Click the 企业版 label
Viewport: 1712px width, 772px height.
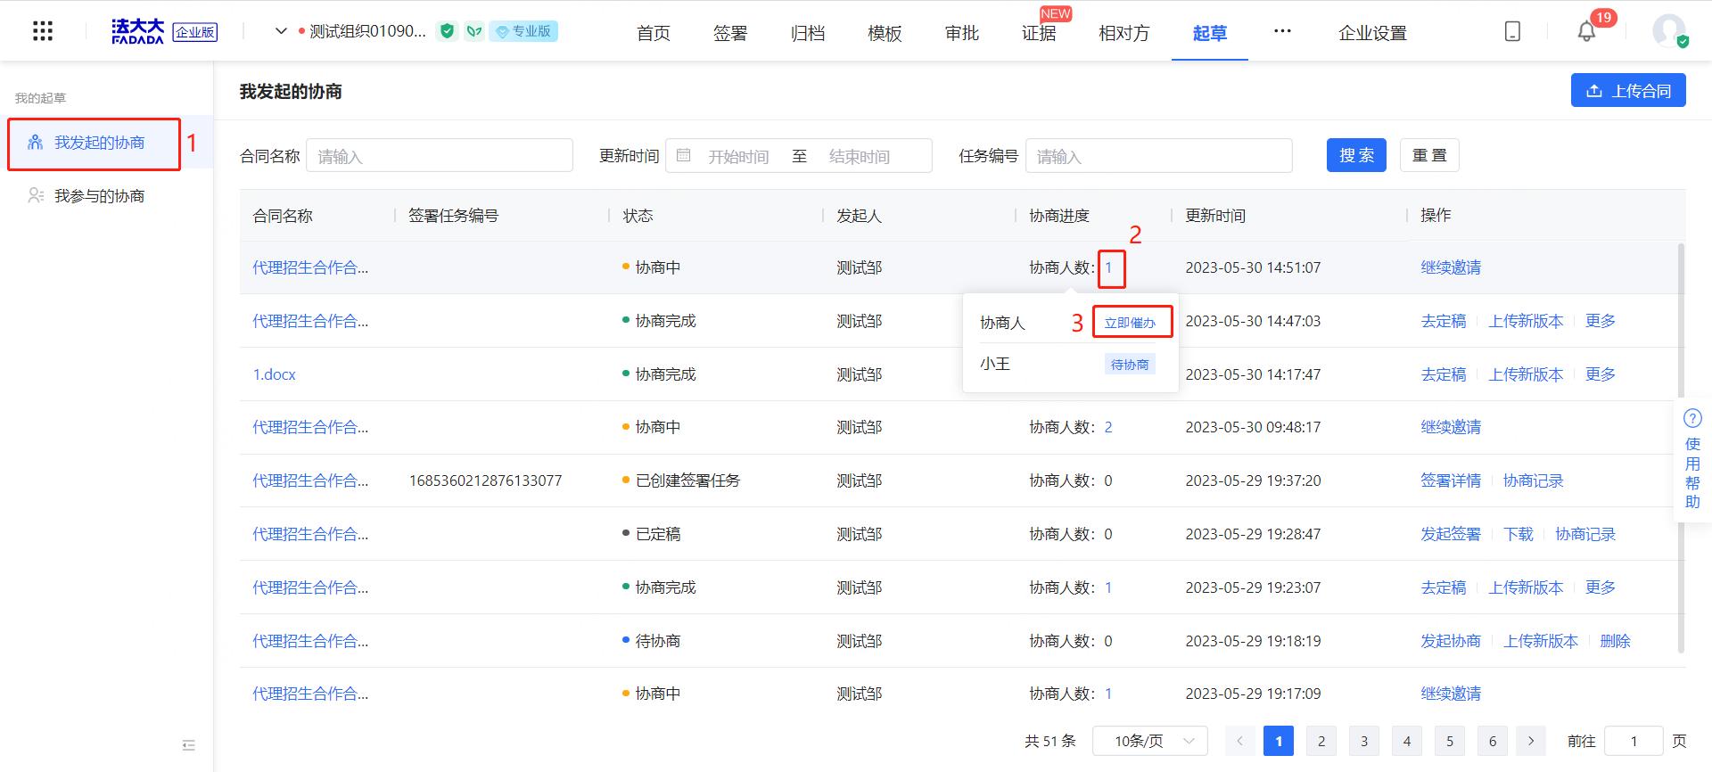pos(195,32)
